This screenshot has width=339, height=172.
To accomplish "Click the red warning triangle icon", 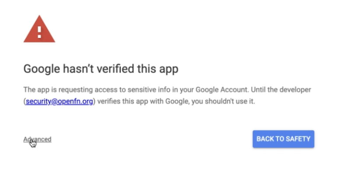I will (39, 29).
